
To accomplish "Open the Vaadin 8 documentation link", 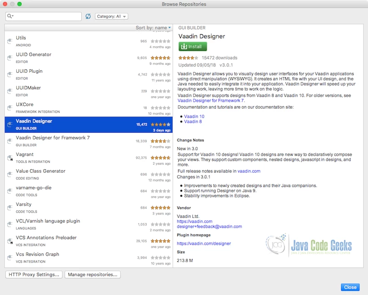I will point(193,121).
